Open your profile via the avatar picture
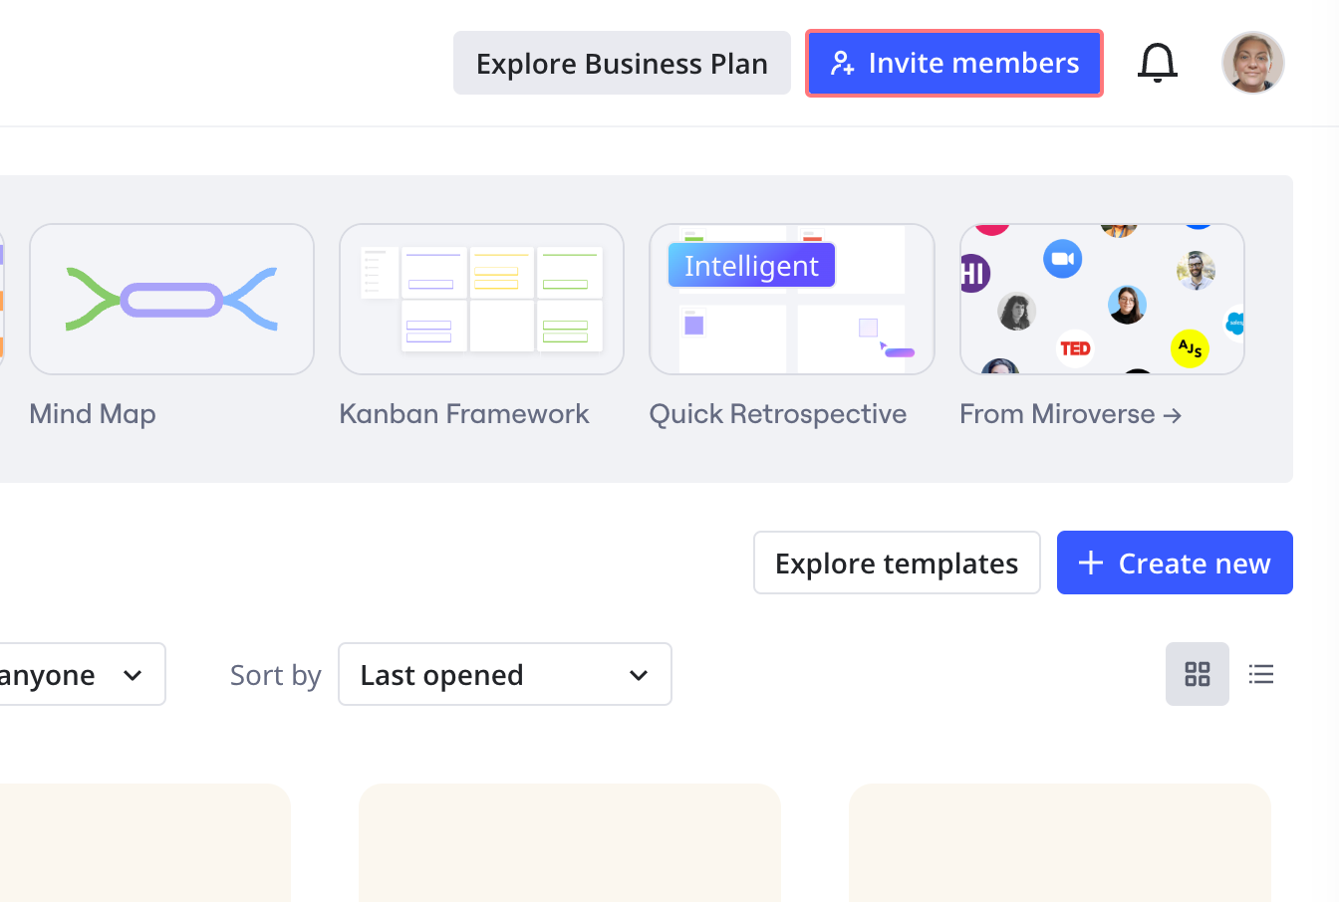Viewport: 1339px width, 902px height. coord(1252,62)
